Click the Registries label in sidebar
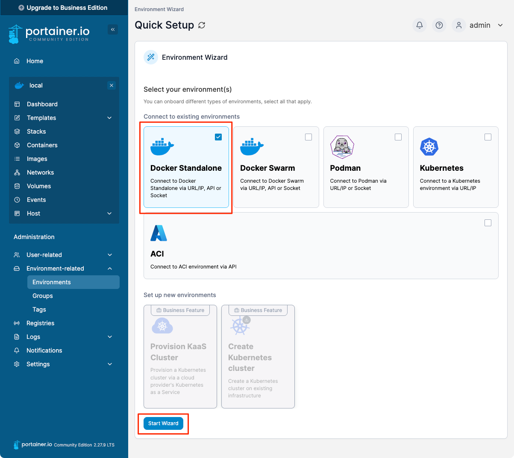Screen dimensions: 514x458 (41, 323)
